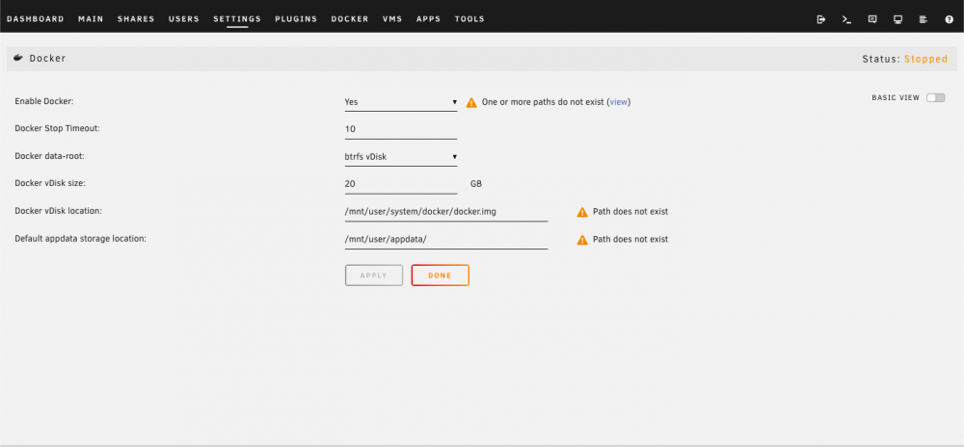The height and width of the screenshot is (447, 964).
Task: Click the 'Docker vDisk location:' label
Action: (59, 211)
